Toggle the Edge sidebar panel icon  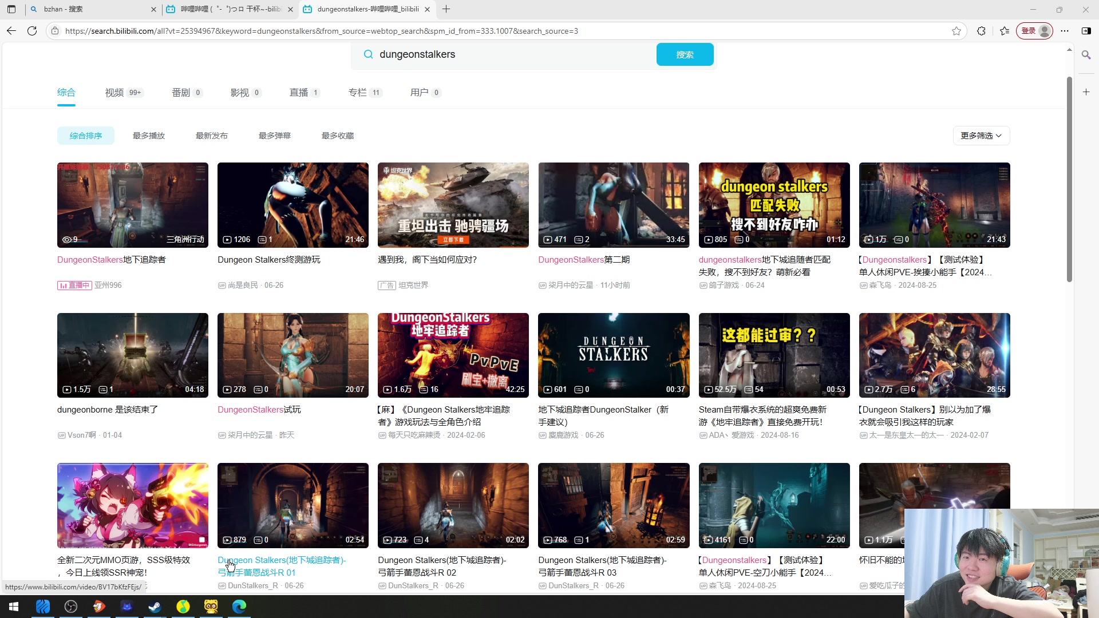click(x=1086, y=31)
